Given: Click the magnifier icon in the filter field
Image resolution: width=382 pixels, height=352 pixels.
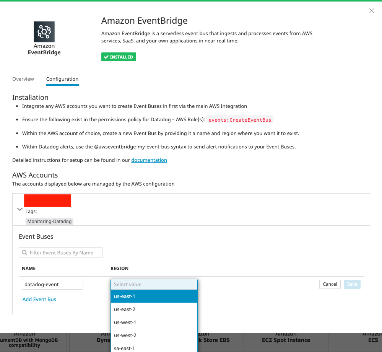Looking at the screenshot, I should click(x=24, y=253).
